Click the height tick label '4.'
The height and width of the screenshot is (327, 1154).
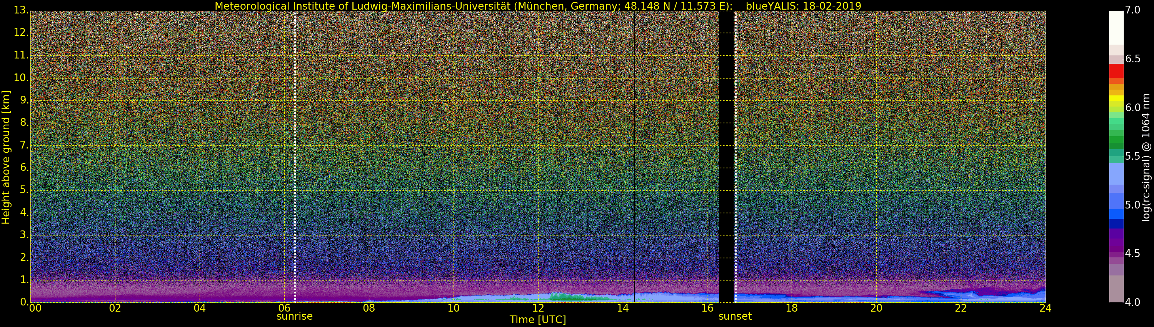click(x=24, y=212)
